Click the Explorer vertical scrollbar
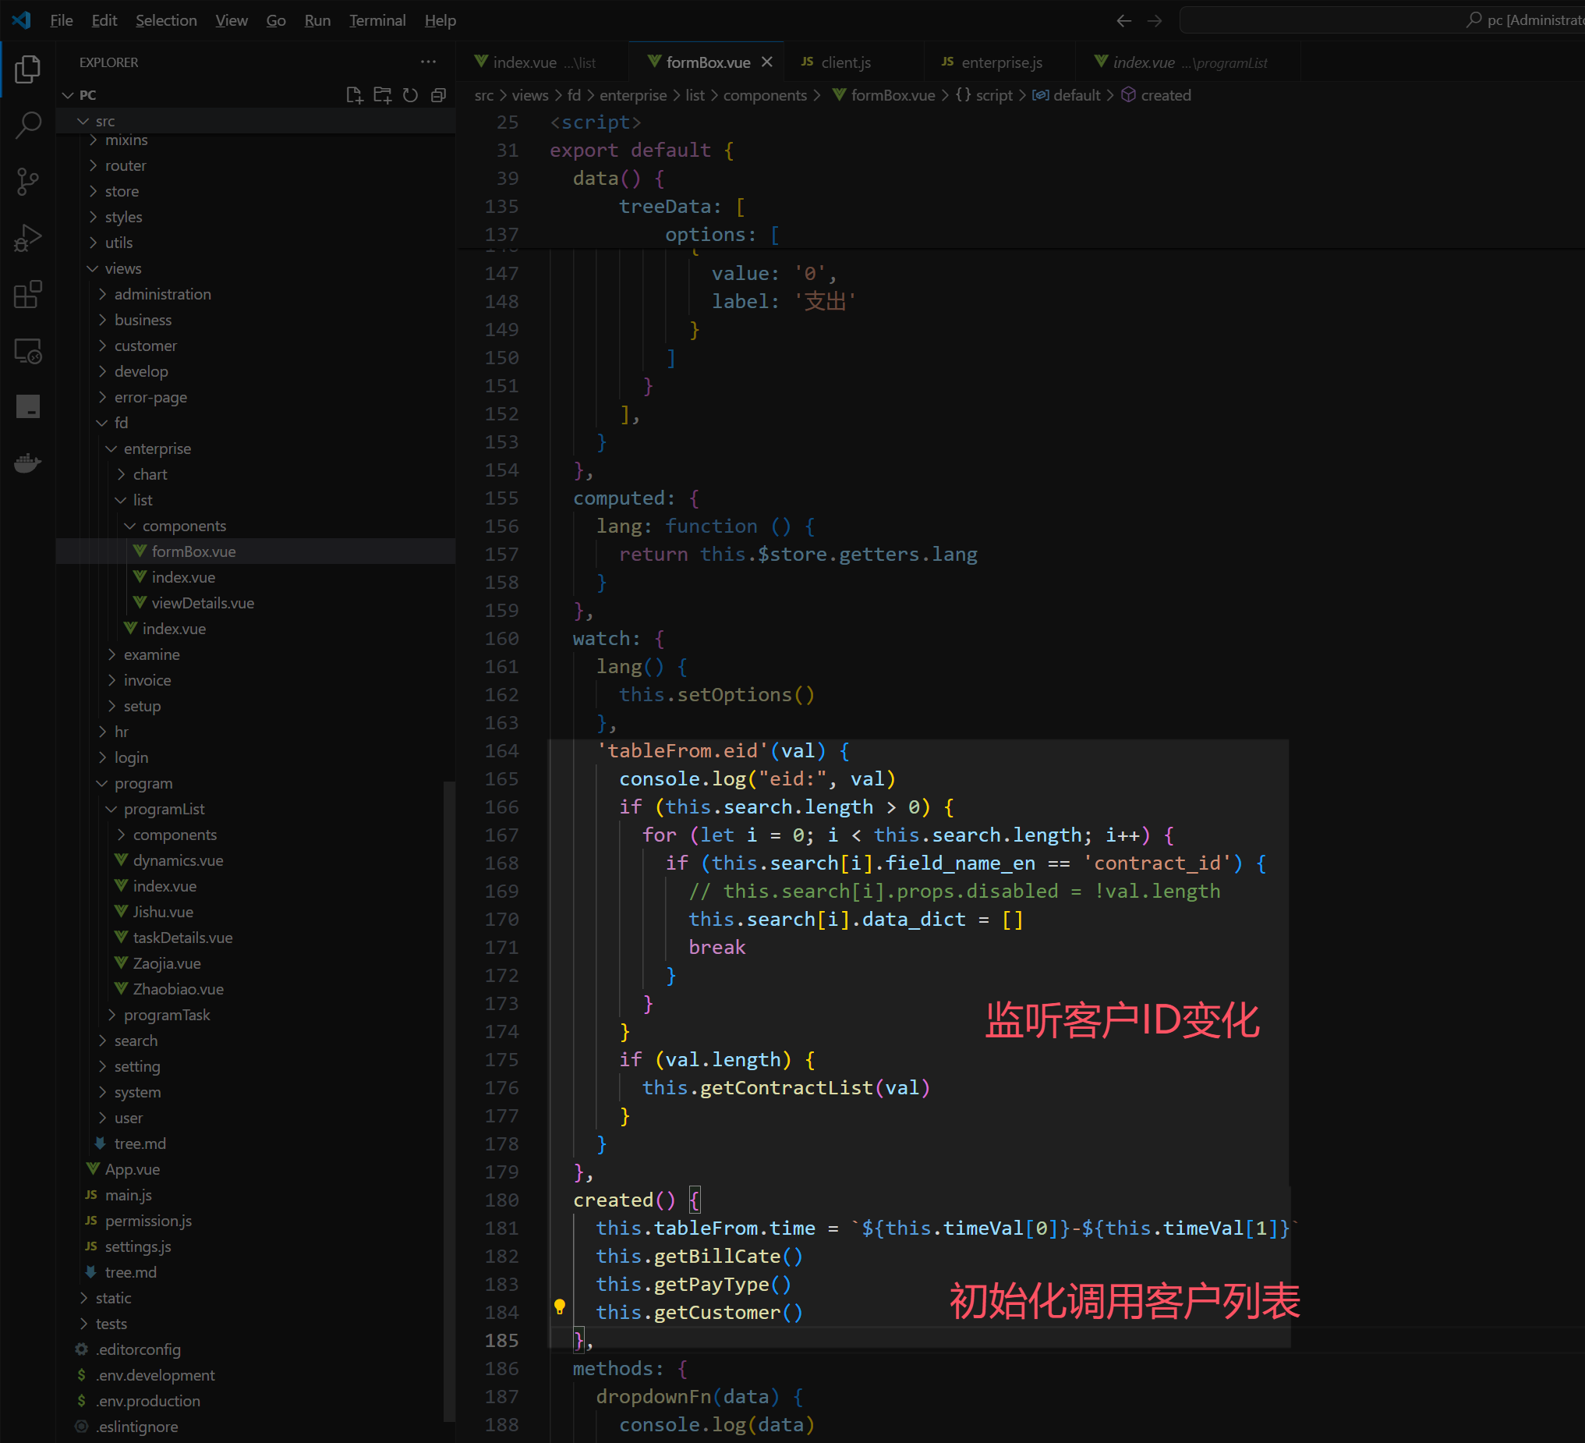The width and height of the screenshot is (1585, 1443). (449, 1101)
